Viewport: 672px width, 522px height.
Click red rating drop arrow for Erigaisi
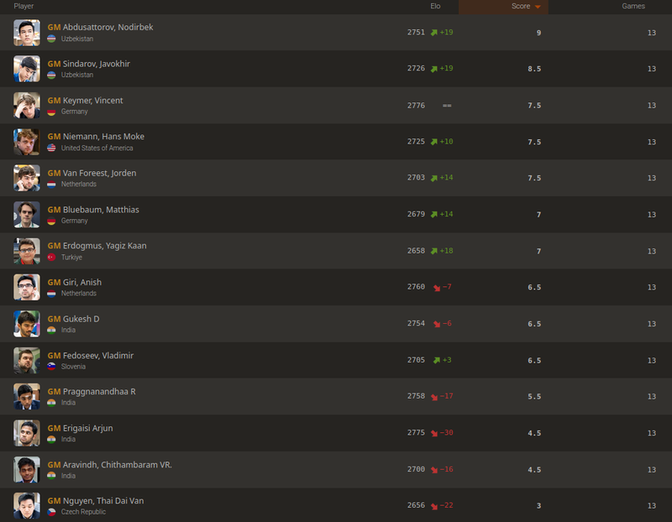tap(433, 433)
